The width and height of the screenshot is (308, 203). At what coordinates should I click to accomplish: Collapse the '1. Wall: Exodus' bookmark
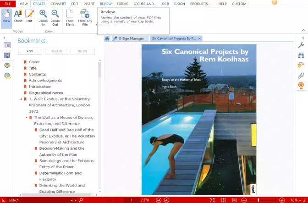(x=21, y=99)
